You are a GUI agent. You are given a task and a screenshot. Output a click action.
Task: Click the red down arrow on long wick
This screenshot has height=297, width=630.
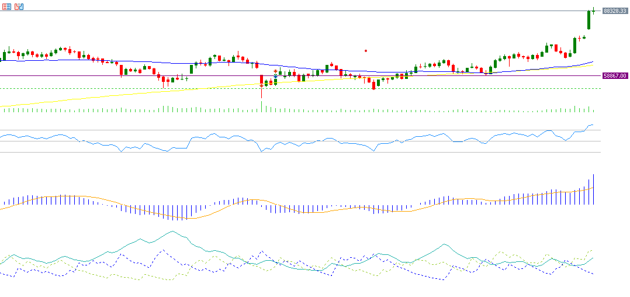tap(261, 85)
